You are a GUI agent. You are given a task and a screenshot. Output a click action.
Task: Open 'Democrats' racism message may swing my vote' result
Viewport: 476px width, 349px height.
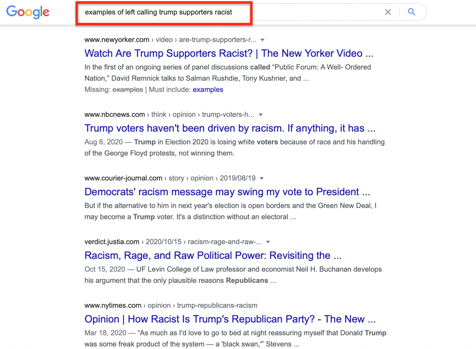click(x=227, y=192)
